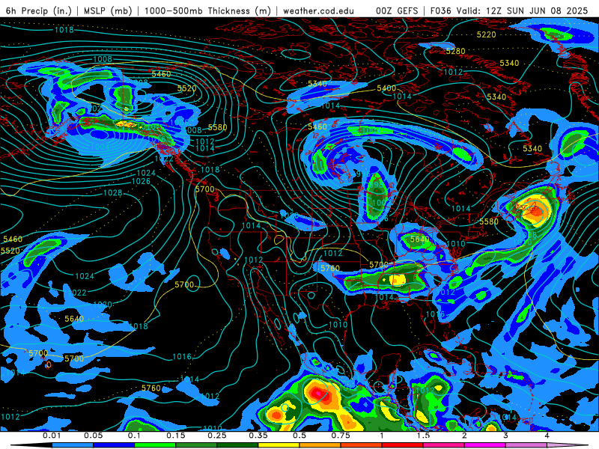Viewport: 599px width, 449px height.
Task: Click the legend label '3'
Action: pos(505,436)
